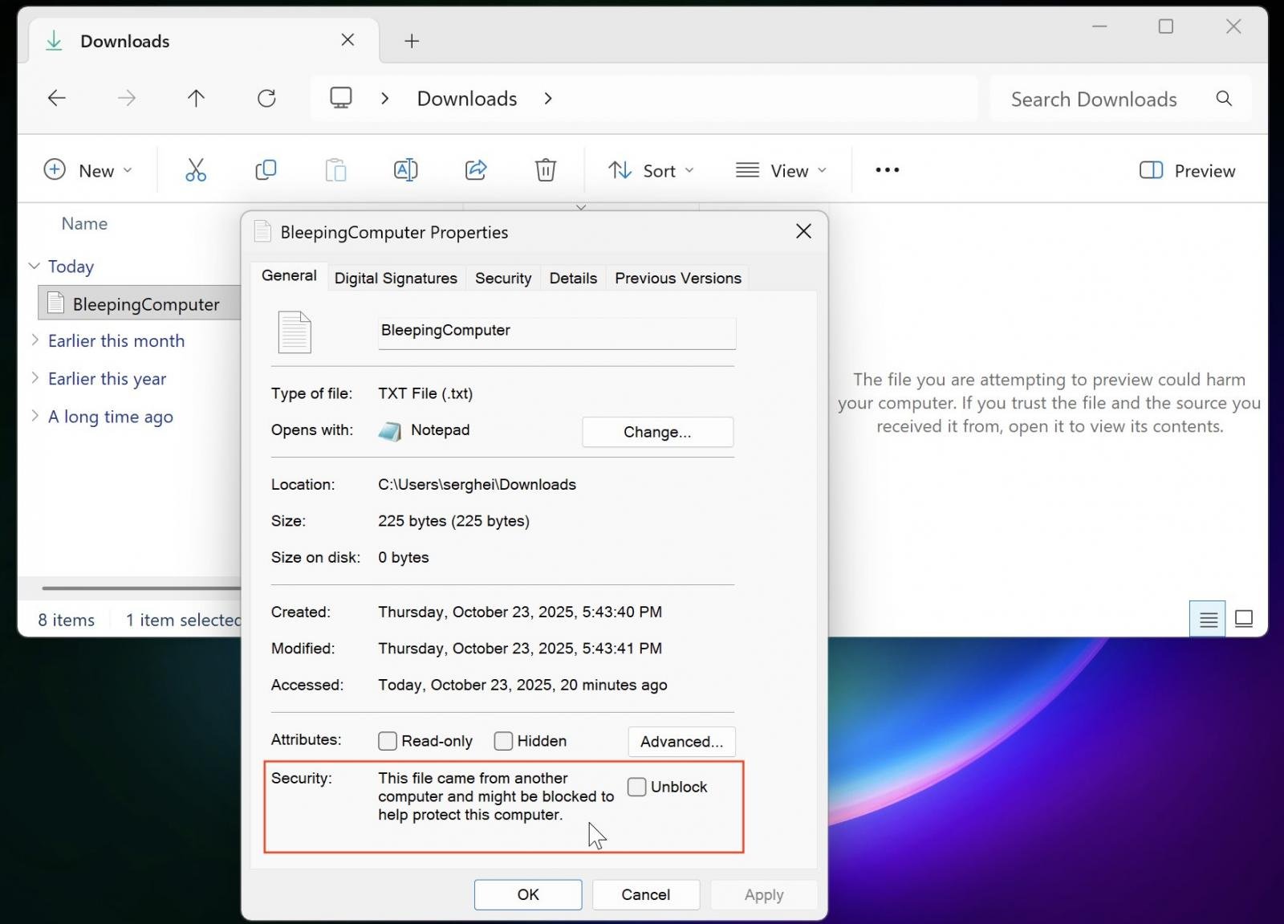Expand the Earlier this month group
Image resolution: width=1284 pixels, height=924 pixels.
click(35, 340)
